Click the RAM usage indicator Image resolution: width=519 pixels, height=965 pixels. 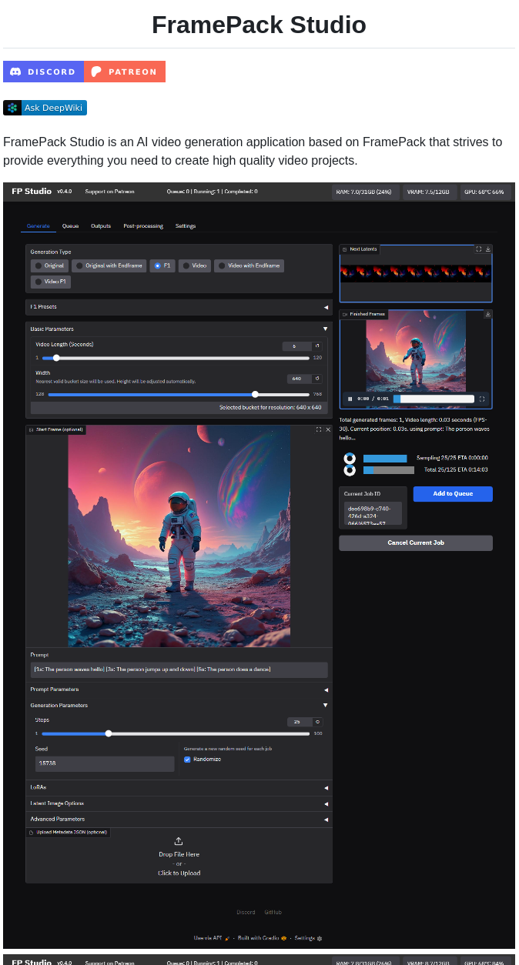point(366,192)
